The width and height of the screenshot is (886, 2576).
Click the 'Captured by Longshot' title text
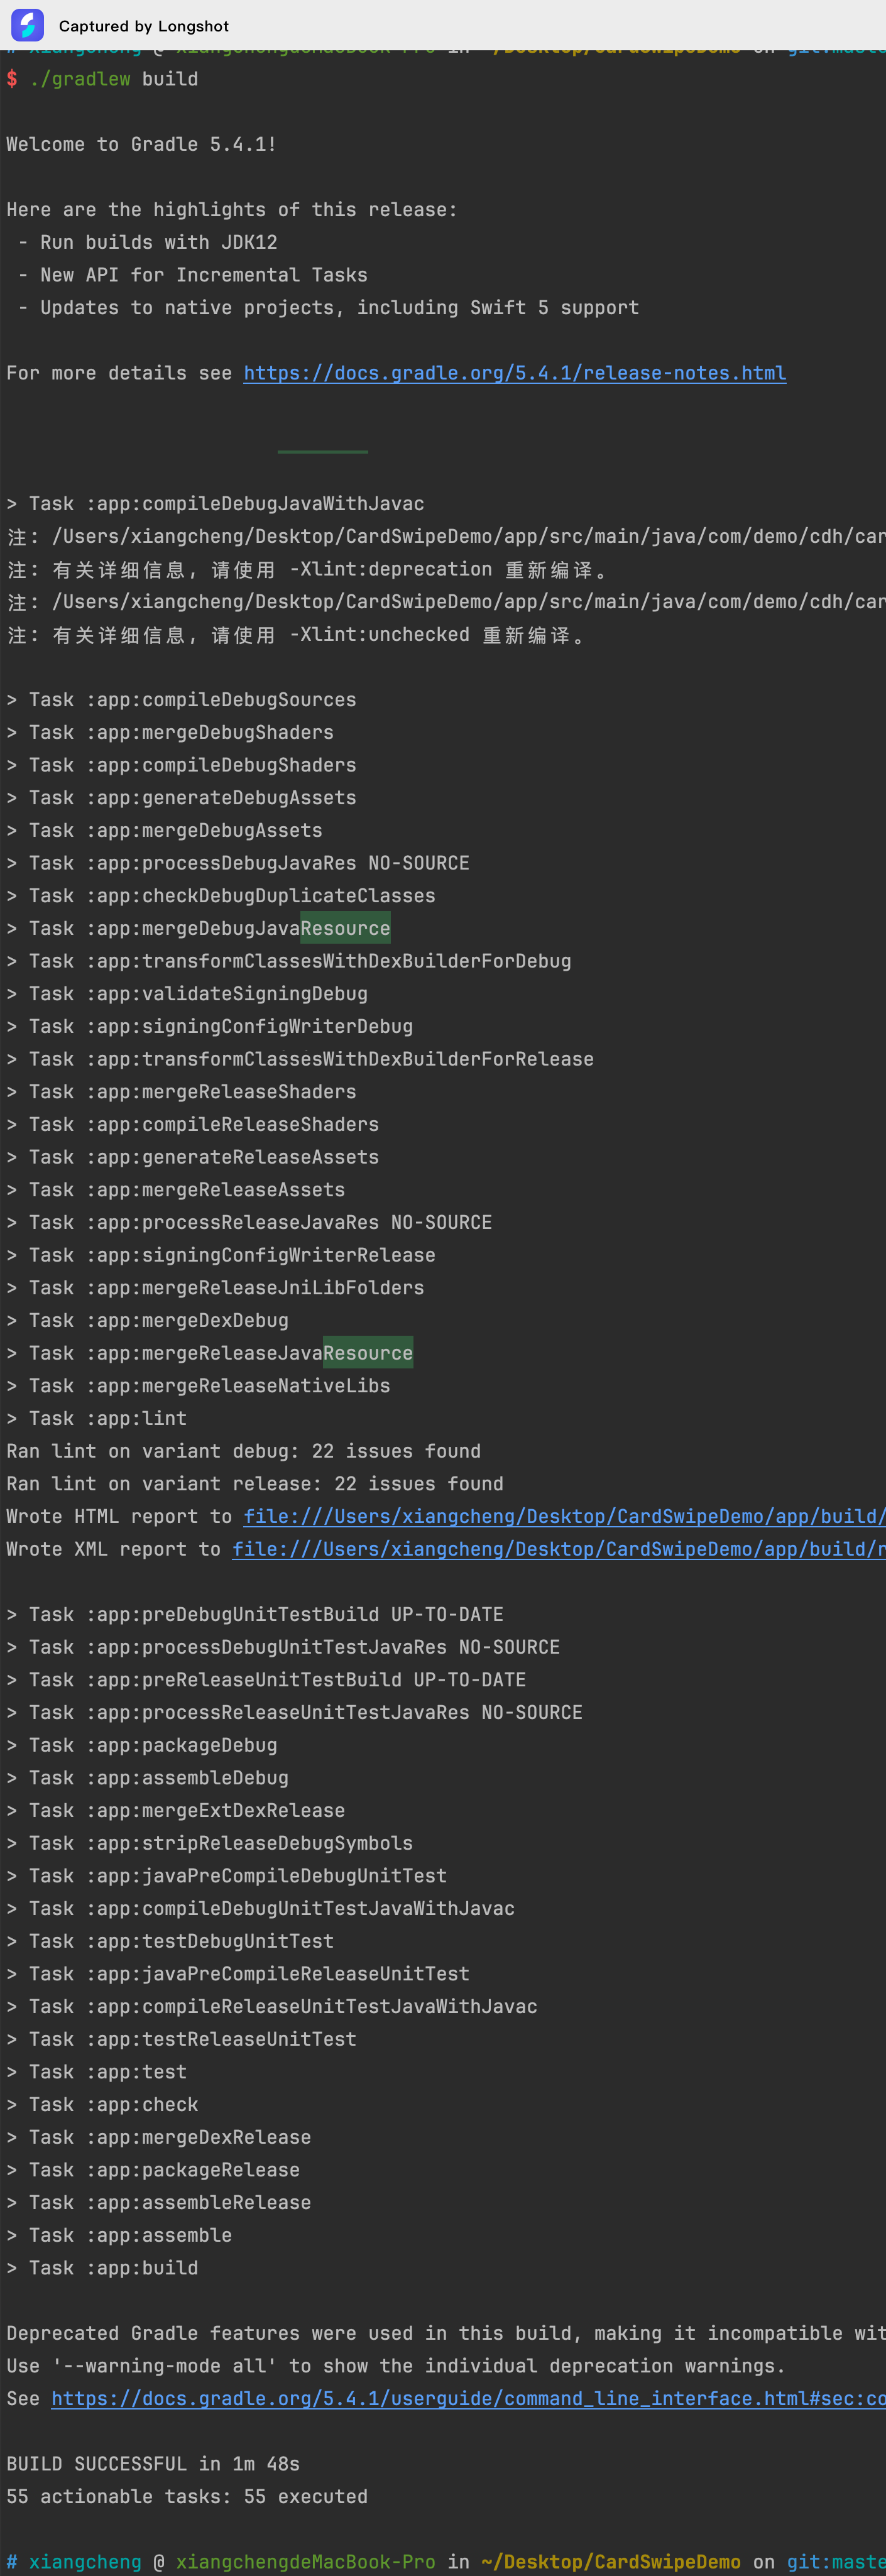(143, 26)
